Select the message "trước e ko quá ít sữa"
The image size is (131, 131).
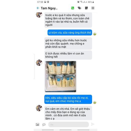pos(68,20)
